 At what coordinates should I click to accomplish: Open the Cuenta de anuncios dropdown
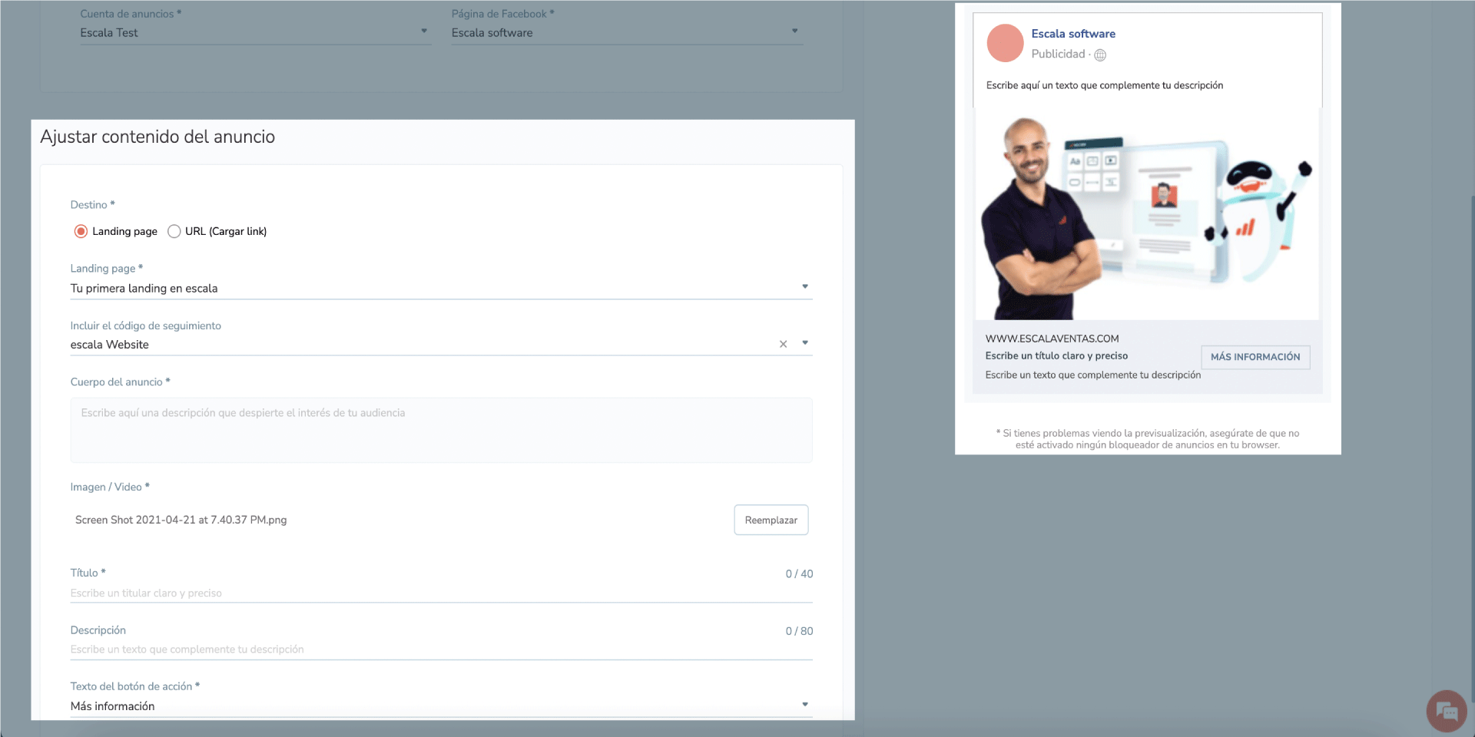(423, 31)
